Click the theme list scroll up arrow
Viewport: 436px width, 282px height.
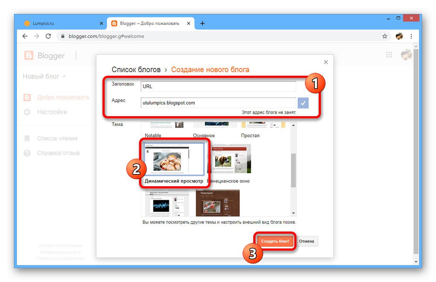293,125
